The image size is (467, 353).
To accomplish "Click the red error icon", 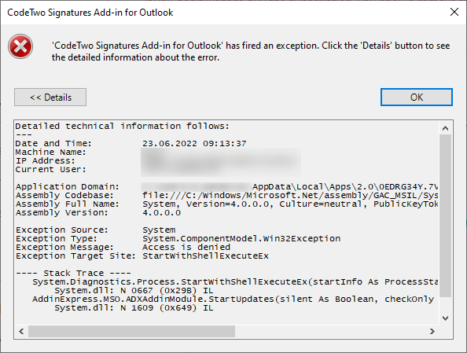I will click(20, 46).
